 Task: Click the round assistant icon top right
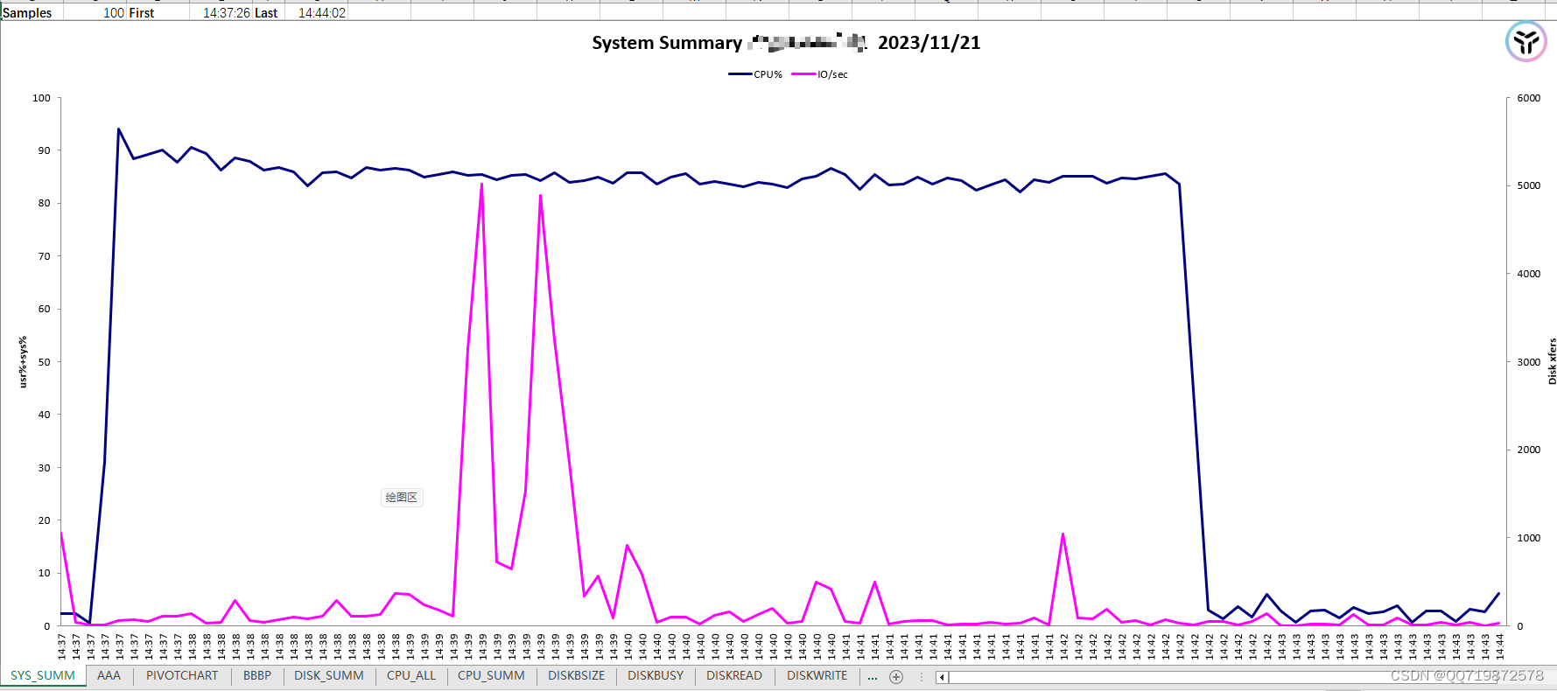(x=1526, y=41)
